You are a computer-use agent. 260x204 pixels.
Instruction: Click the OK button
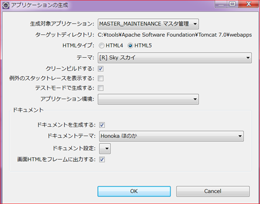click(x=134, y=191)
